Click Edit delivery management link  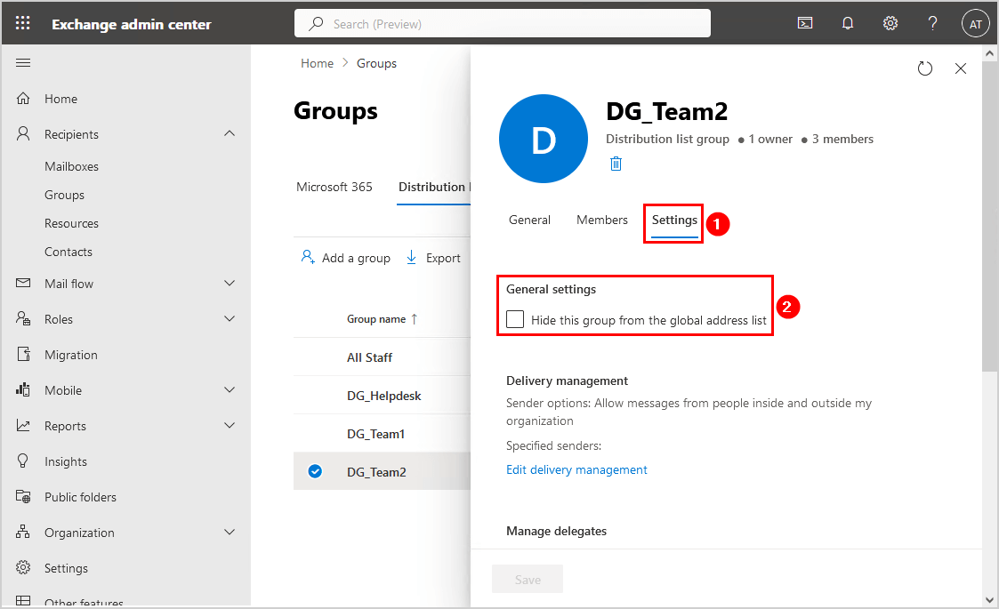tap(576, 470)
